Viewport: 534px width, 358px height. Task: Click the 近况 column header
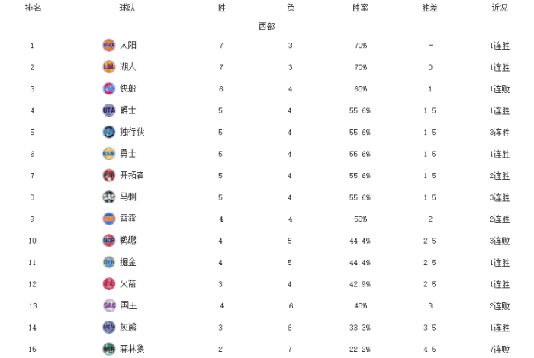(500, 8)
